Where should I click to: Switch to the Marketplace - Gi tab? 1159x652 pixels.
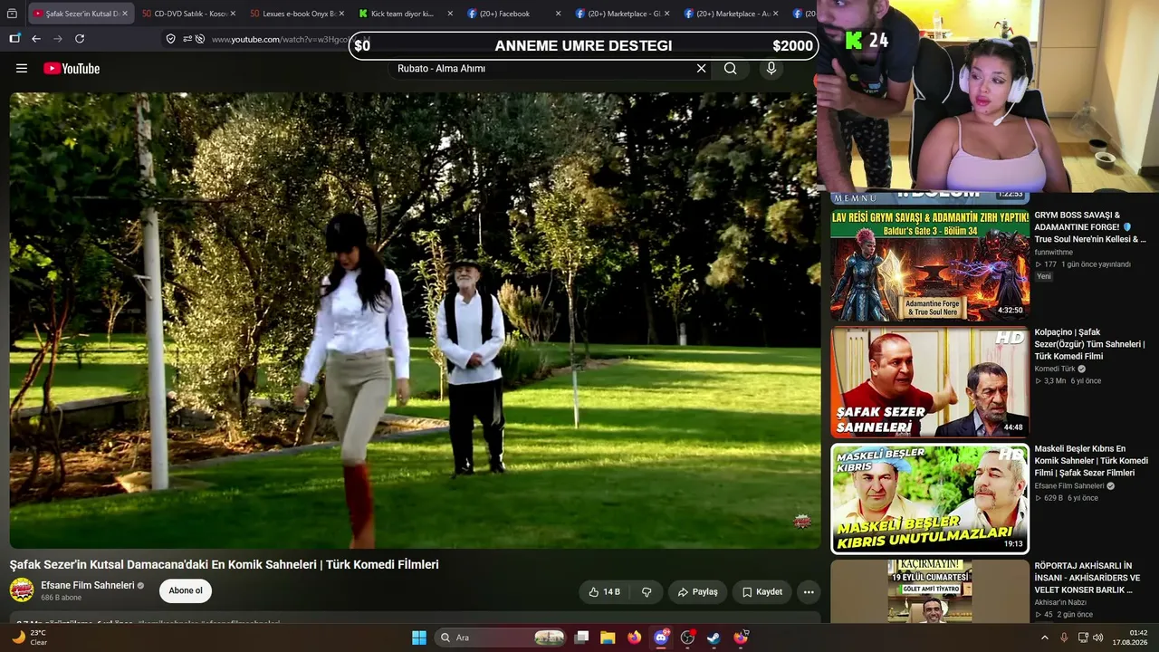click(x=624, y=14)
